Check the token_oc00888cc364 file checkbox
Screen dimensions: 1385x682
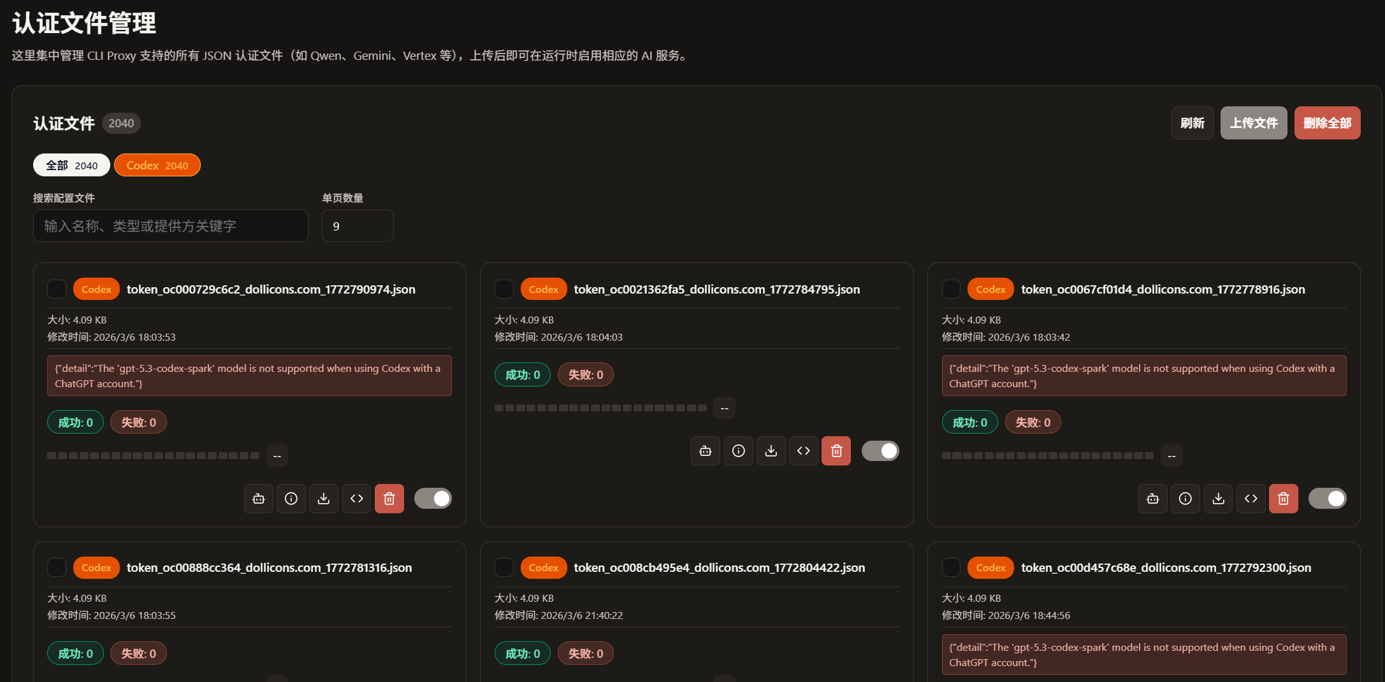pos(57,567)
